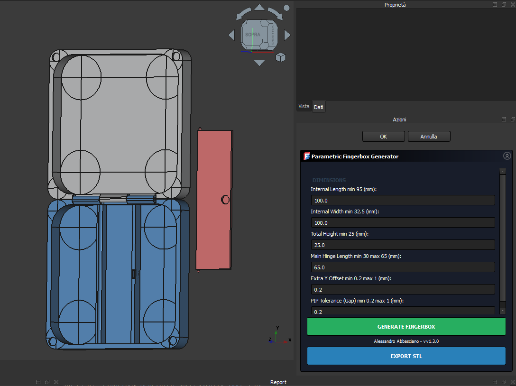Switch to the Vista tab
Screen dimensions: 516x386
point(304,107)
